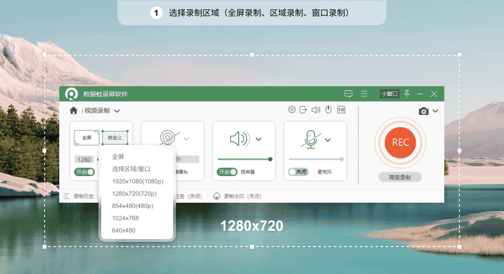This screenshot has width=504, height=274.
Task: Expand the microphone device dropdown
Action: pyautogui.click(x=328, y=140)
